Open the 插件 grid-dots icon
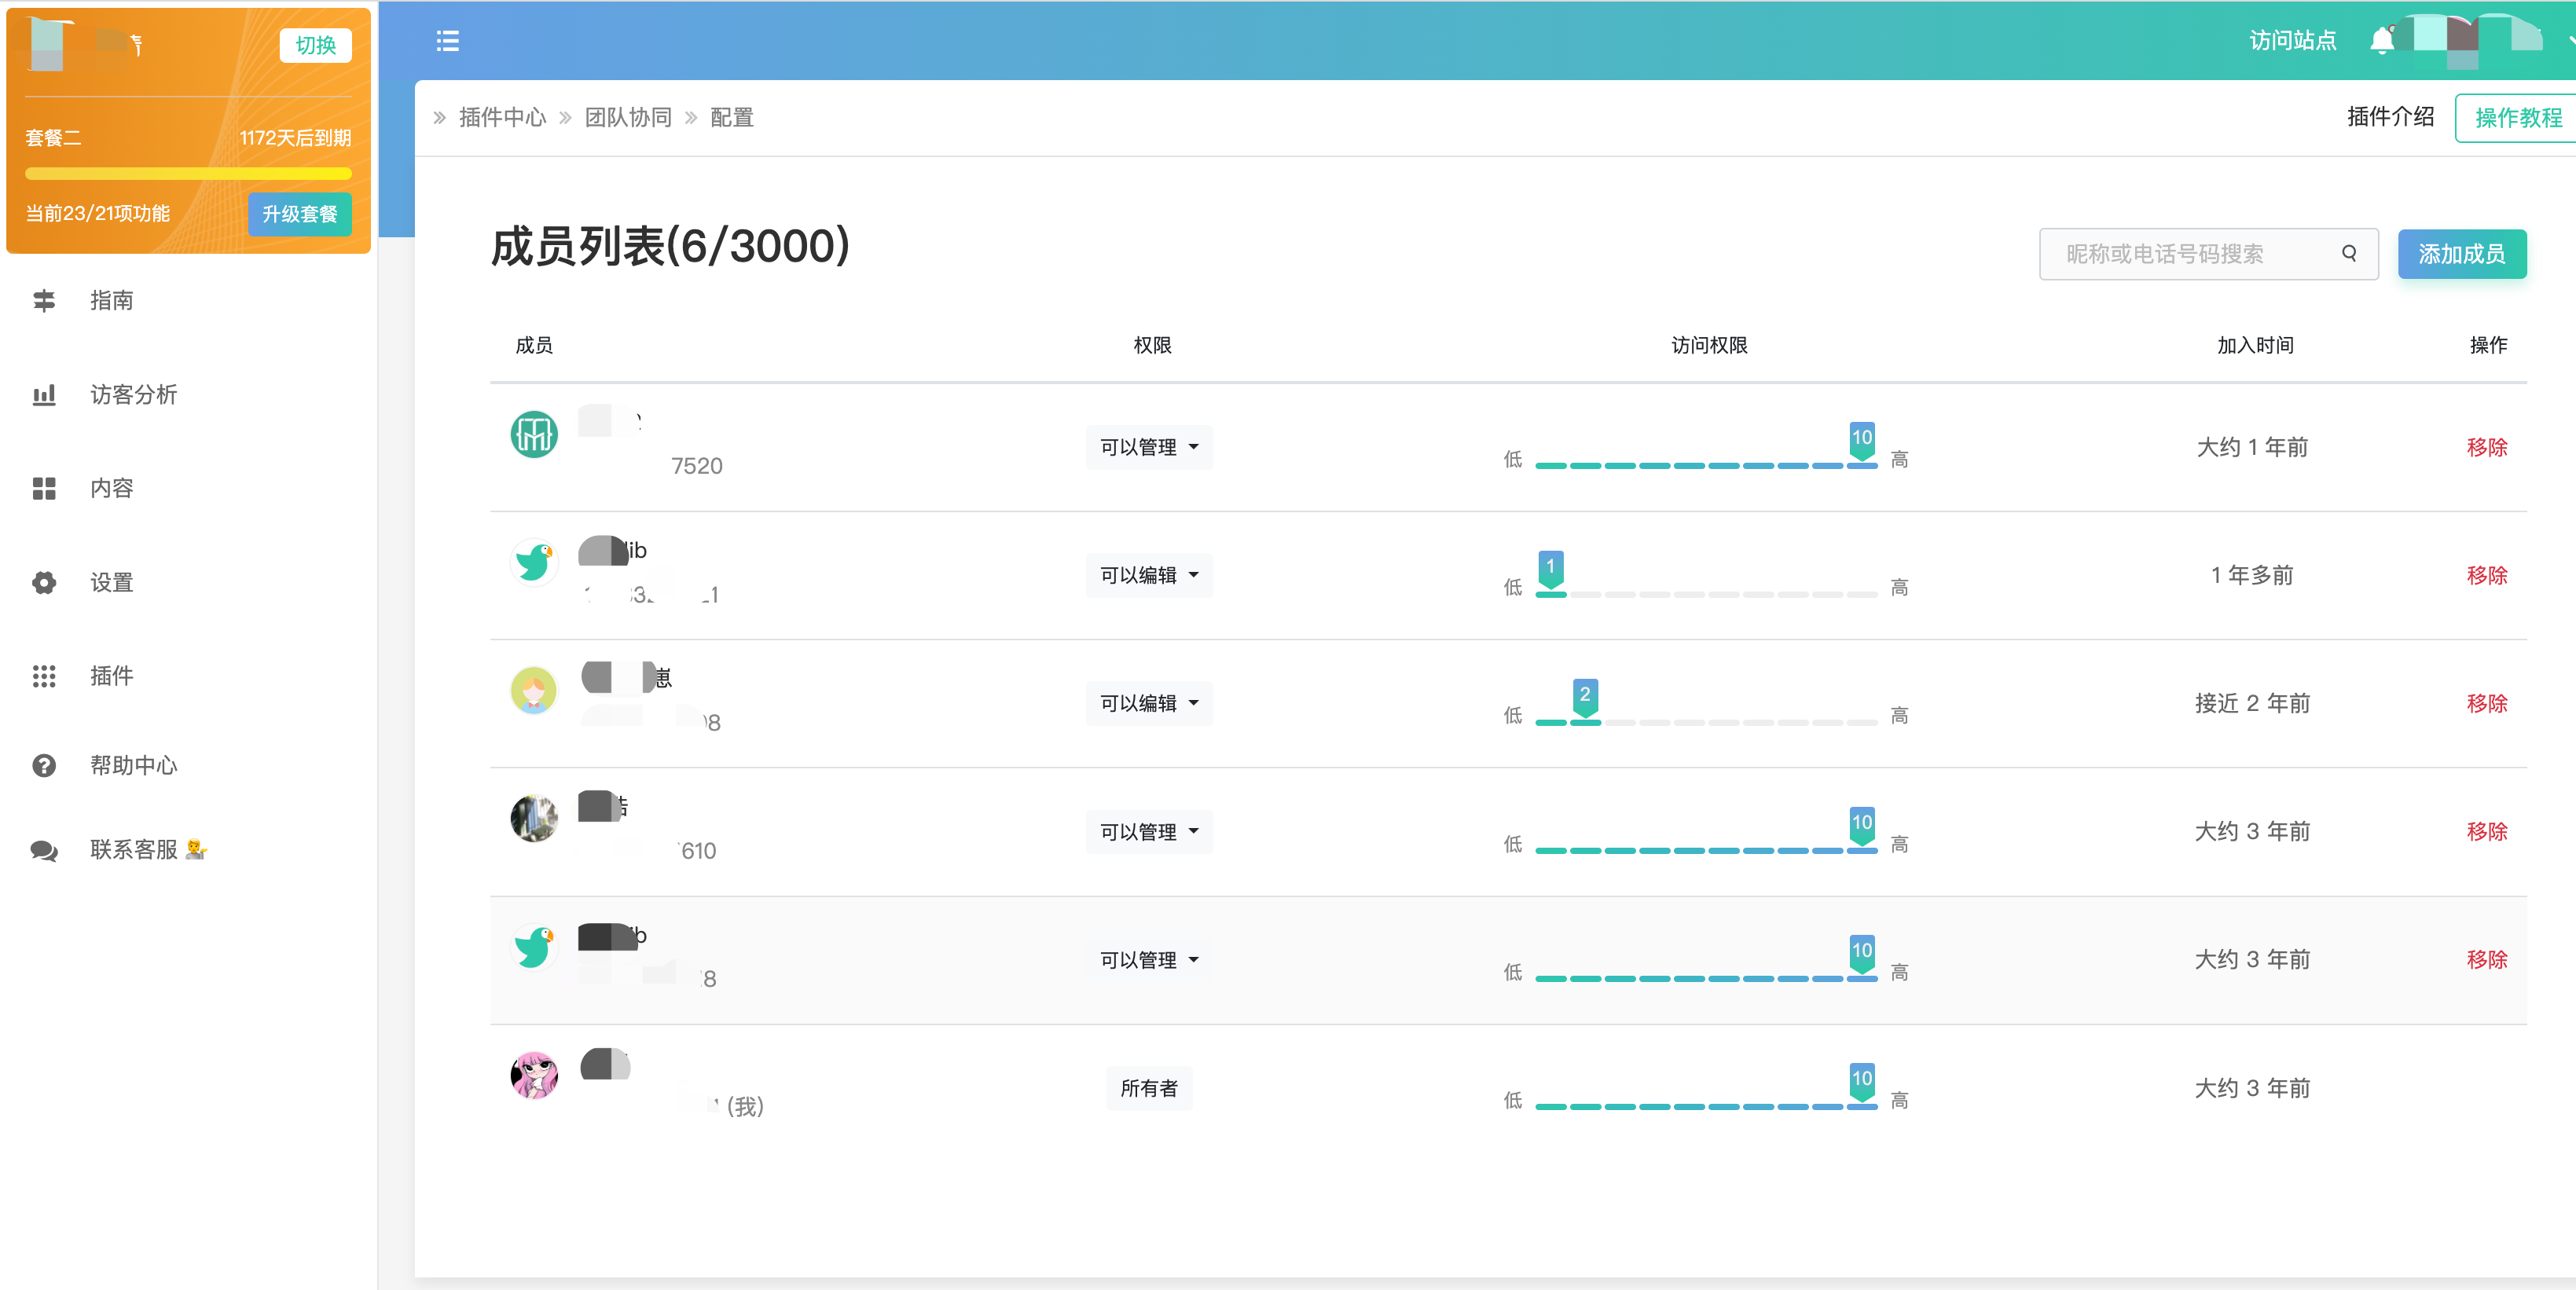 [x=44, y=676]
